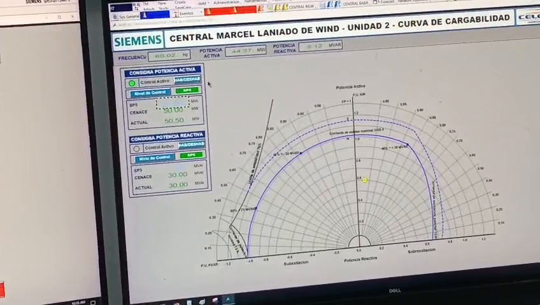
Task: Click green SPS button in active power panel
Action: pyautogui.click(x=187, y=90)
